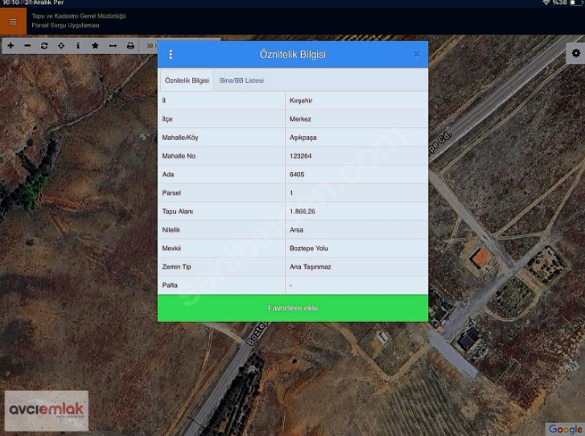Click the zoom in plus icon

pos(10,46)
